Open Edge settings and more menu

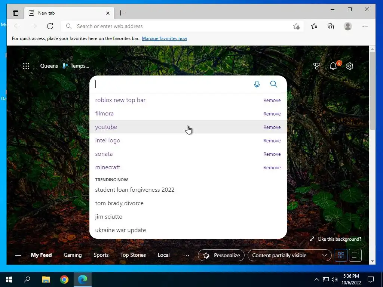(x=365, y=26)
